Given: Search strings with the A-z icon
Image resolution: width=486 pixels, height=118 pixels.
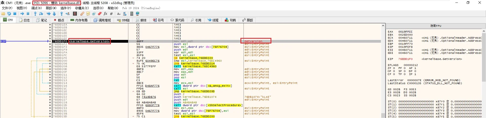Looking at the screenshot, I should [x=119, y=14].
